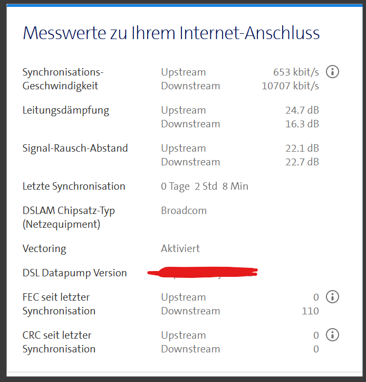
Task: Click the info icon for Synchronisations-Geschwindigkeit
Action: click(x=332, y=71)
